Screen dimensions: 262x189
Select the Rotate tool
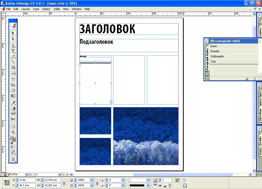[x=13, y=79]
